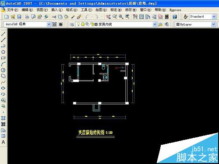Screen dimensions: 219x164
Task: Open the Markup Set Manager icon
Action: coord(160,17)
